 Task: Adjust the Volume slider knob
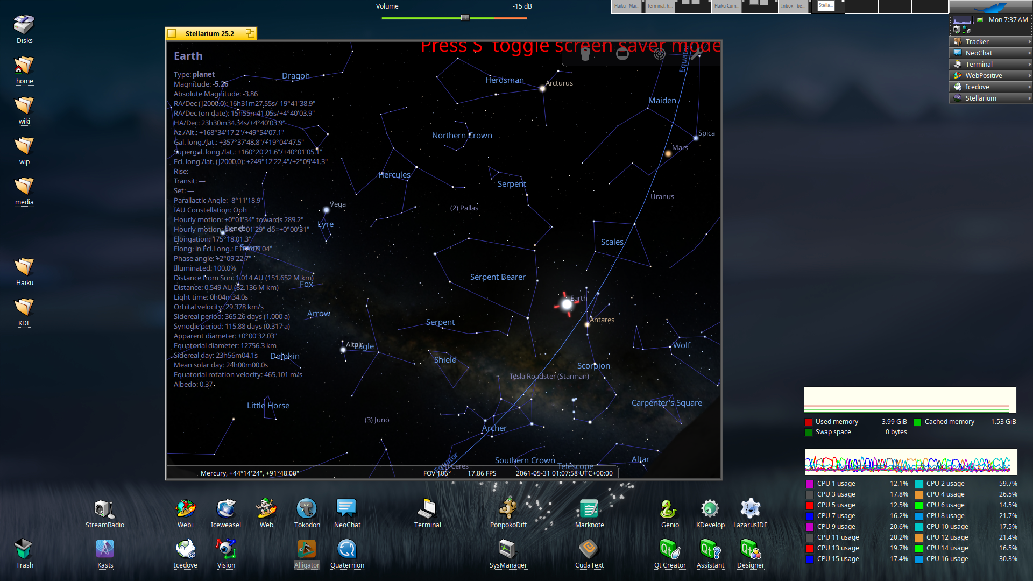click(465, 18)
